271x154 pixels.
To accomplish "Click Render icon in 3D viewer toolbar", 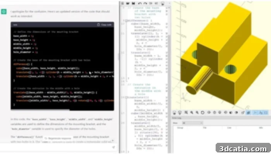I will coord(180,112).
